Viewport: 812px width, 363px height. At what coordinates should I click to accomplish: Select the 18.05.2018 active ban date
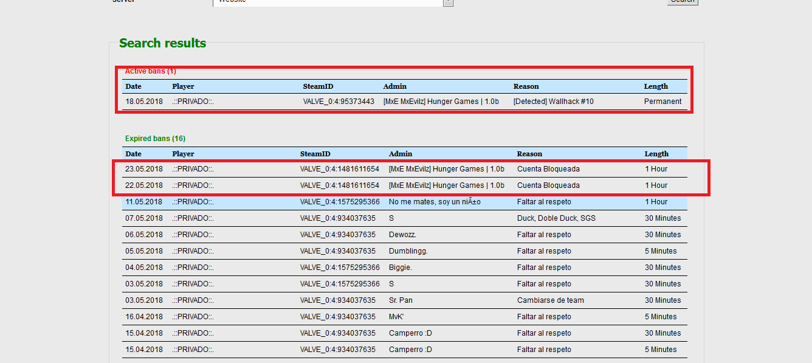[144, 102]
